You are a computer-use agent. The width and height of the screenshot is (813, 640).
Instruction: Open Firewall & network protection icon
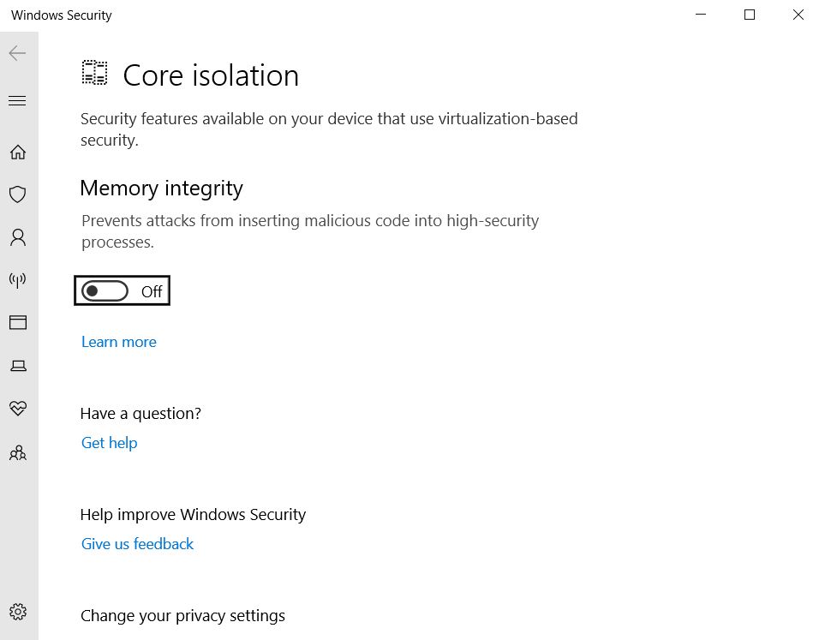click(18, 280)
